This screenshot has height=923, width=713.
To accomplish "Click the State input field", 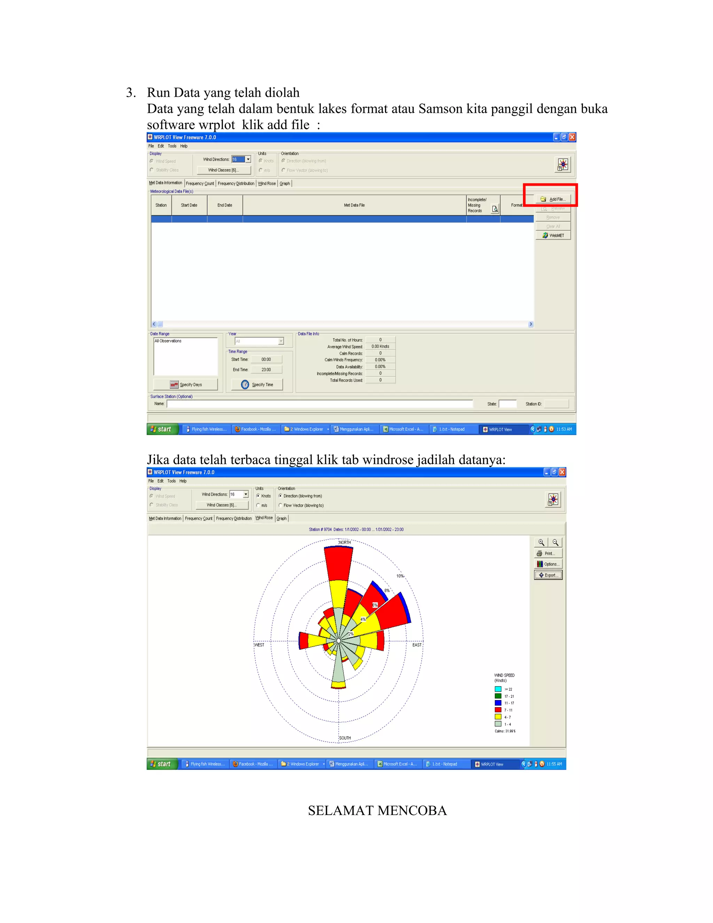I will (508, 404).
